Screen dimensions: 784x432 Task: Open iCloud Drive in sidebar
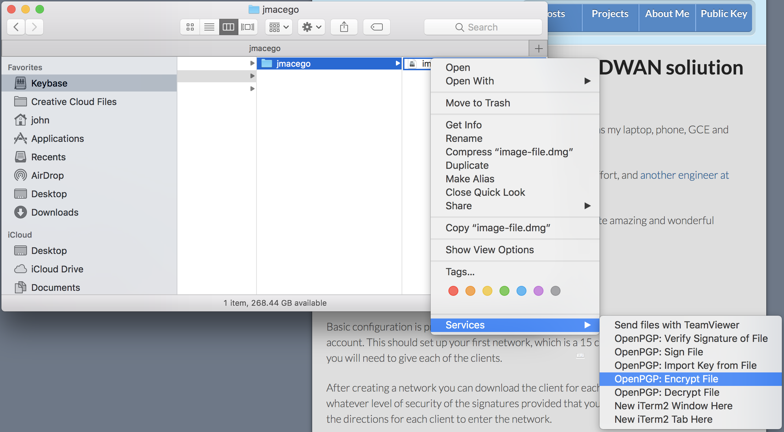[89, 269]
